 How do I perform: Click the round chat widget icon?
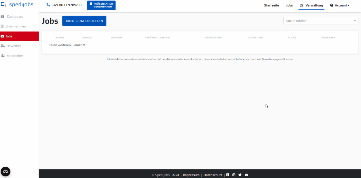tap(5, 172)
